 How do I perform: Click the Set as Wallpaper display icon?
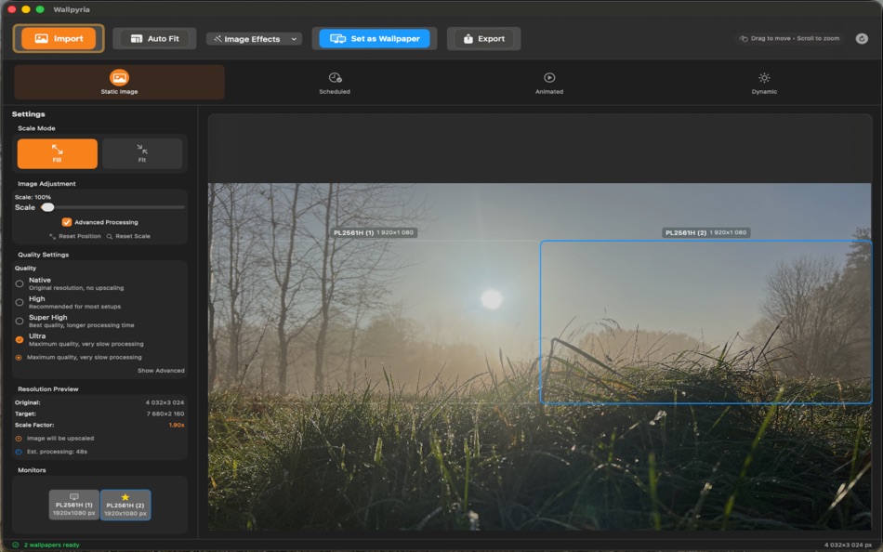tap(338, 38)
